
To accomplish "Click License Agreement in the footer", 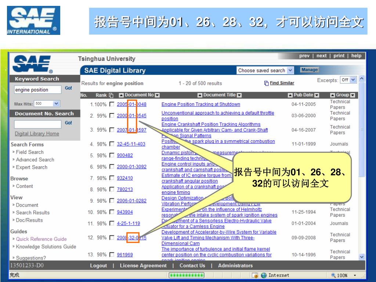I will (143, 265).
